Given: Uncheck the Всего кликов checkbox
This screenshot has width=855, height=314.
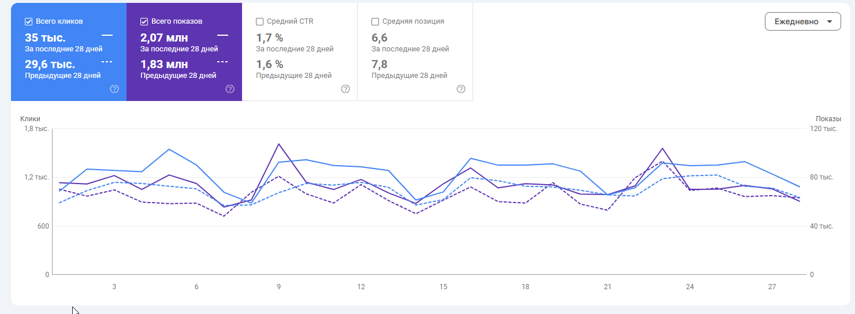Looking at the screenshot, I should coord(28,21).
